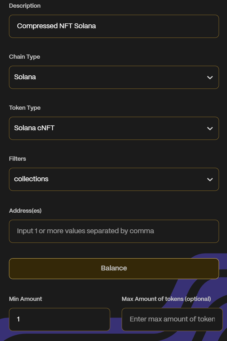Screen dimensions: 227x341
Task: Click the Address(es) label
Action: pyautogui.click(x=25, y=211)
